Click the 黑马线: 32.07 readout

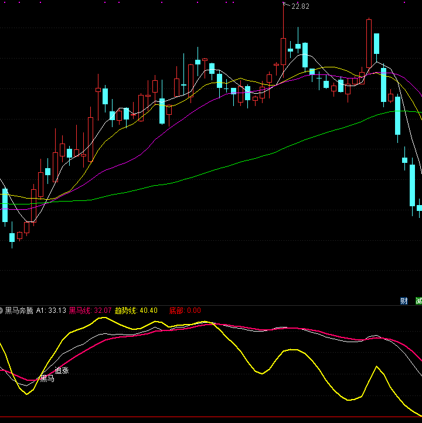pyautogui.click(x=90, y=311)
